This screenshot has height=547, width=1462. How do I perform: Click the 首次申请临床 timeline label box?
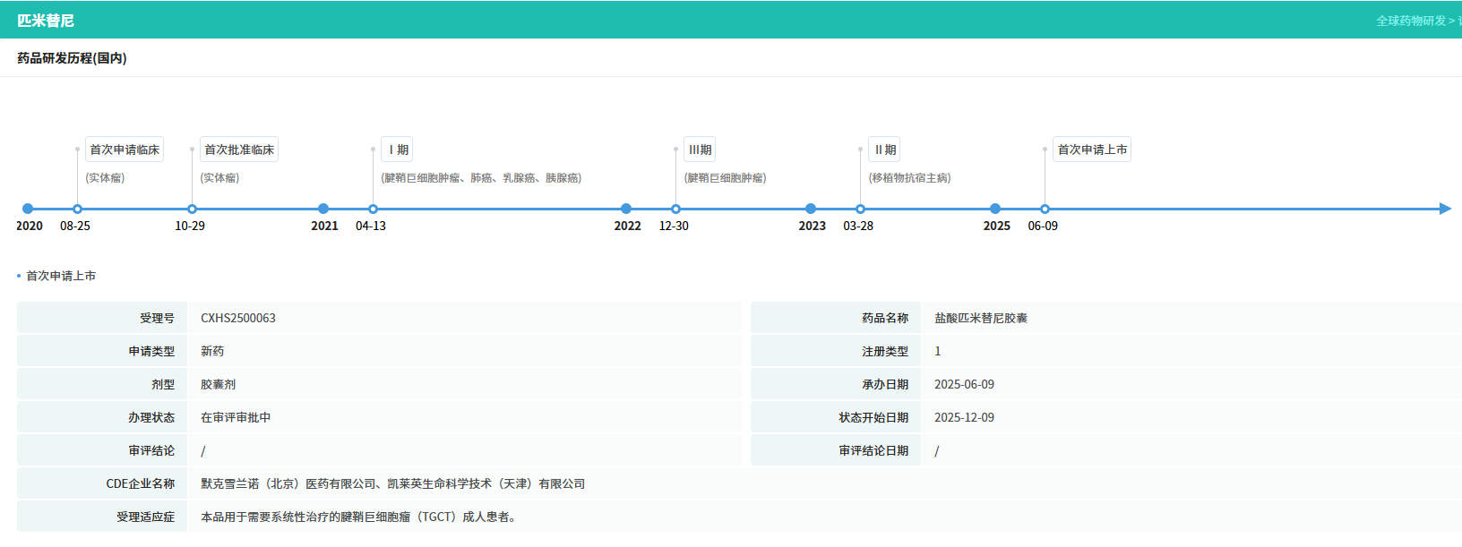[x=125, y=150]
